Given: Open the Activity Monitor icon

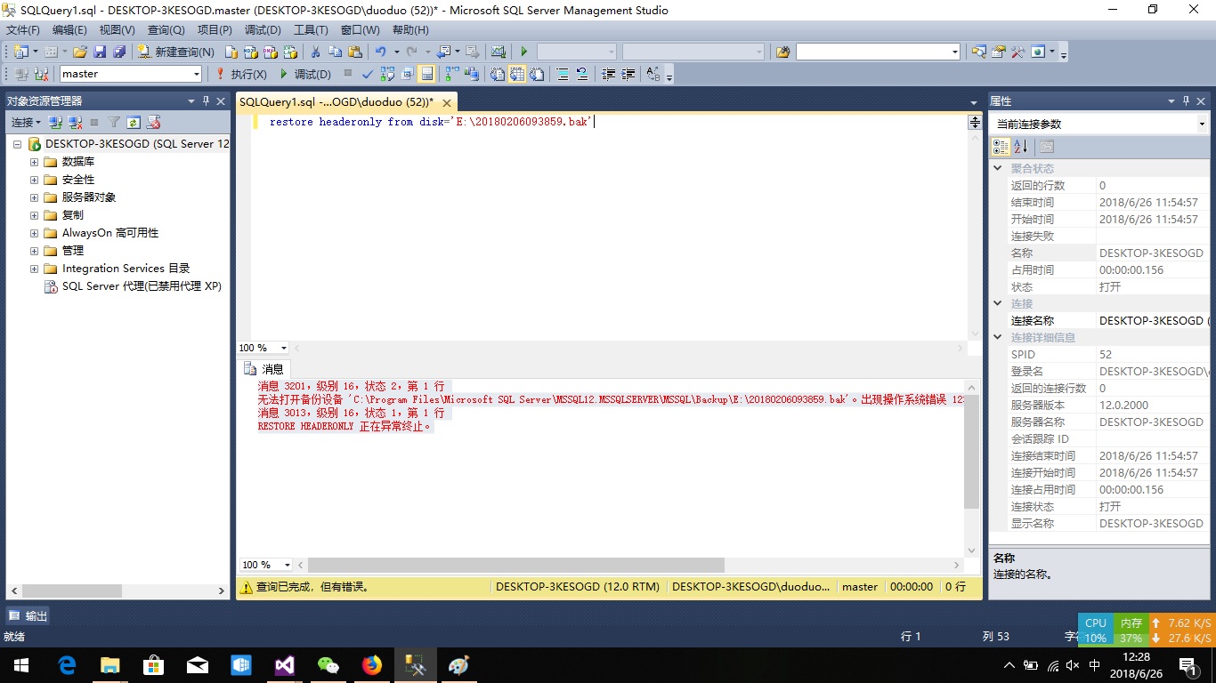Looking at the screenshot, I should click(498, 52).
